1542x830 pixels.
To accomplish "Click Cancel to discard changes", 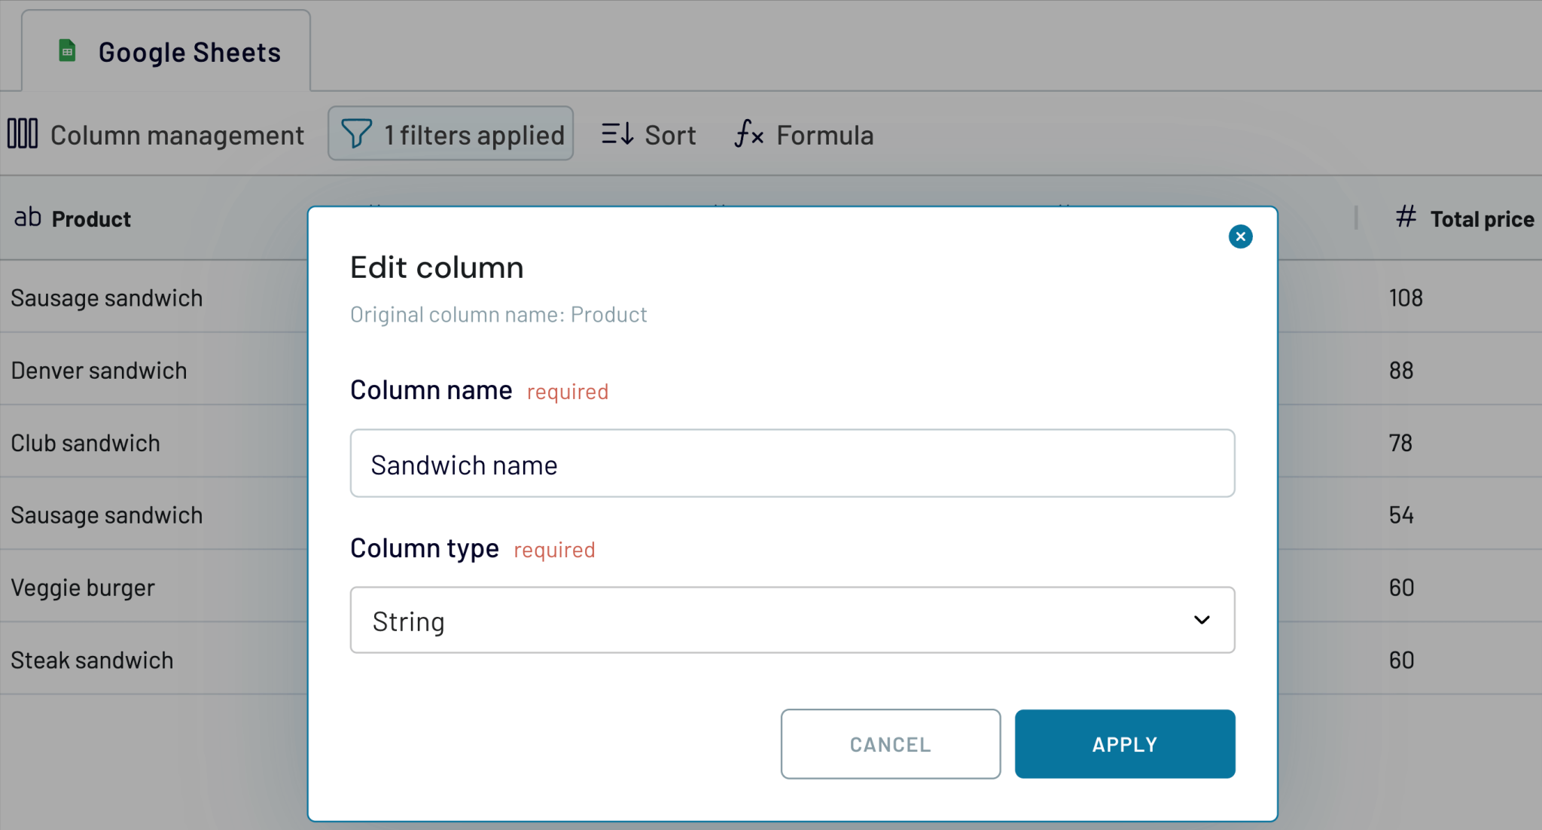I will point(890,744).
